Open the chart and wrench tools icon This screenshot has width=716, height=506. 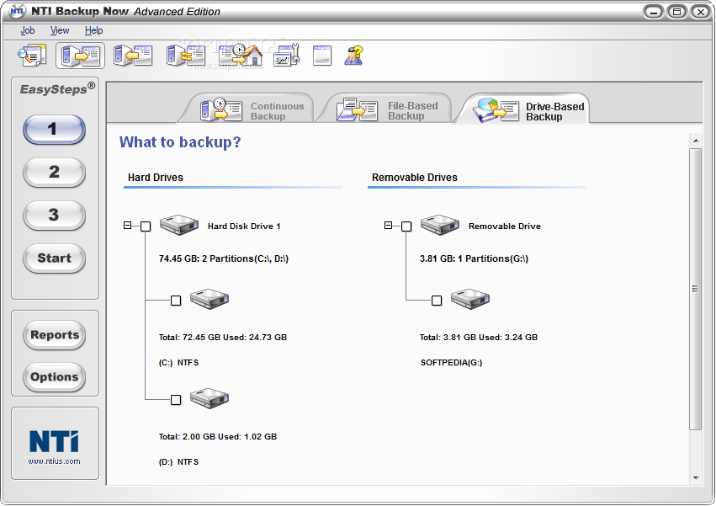pos(286,56)
